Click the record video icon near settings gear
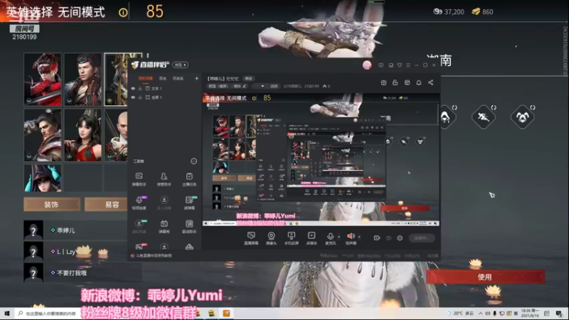Screen dimensions: 569x320 click(377, 238)
